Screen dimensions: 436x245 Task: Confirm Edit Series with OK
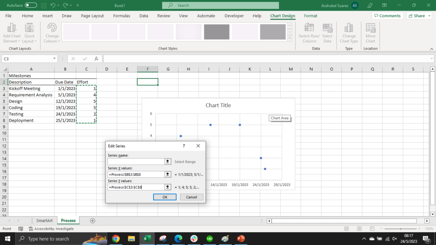coord(165,197)
